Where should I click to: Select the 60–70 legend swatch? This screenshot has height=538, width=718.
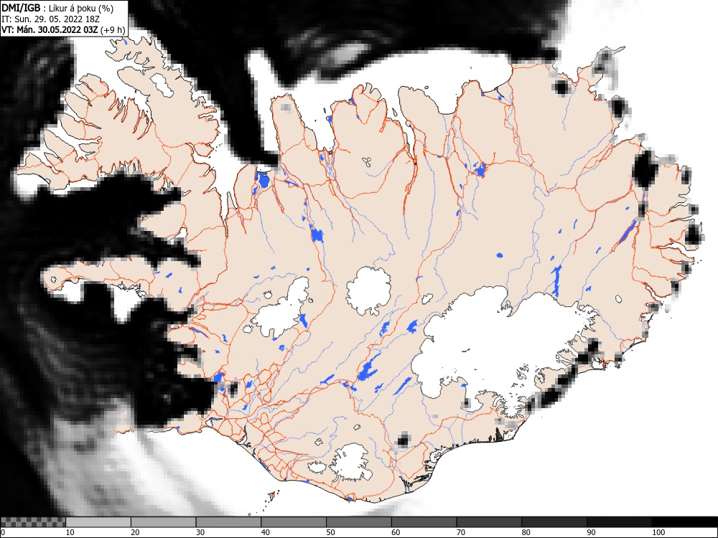click(424, 522)
